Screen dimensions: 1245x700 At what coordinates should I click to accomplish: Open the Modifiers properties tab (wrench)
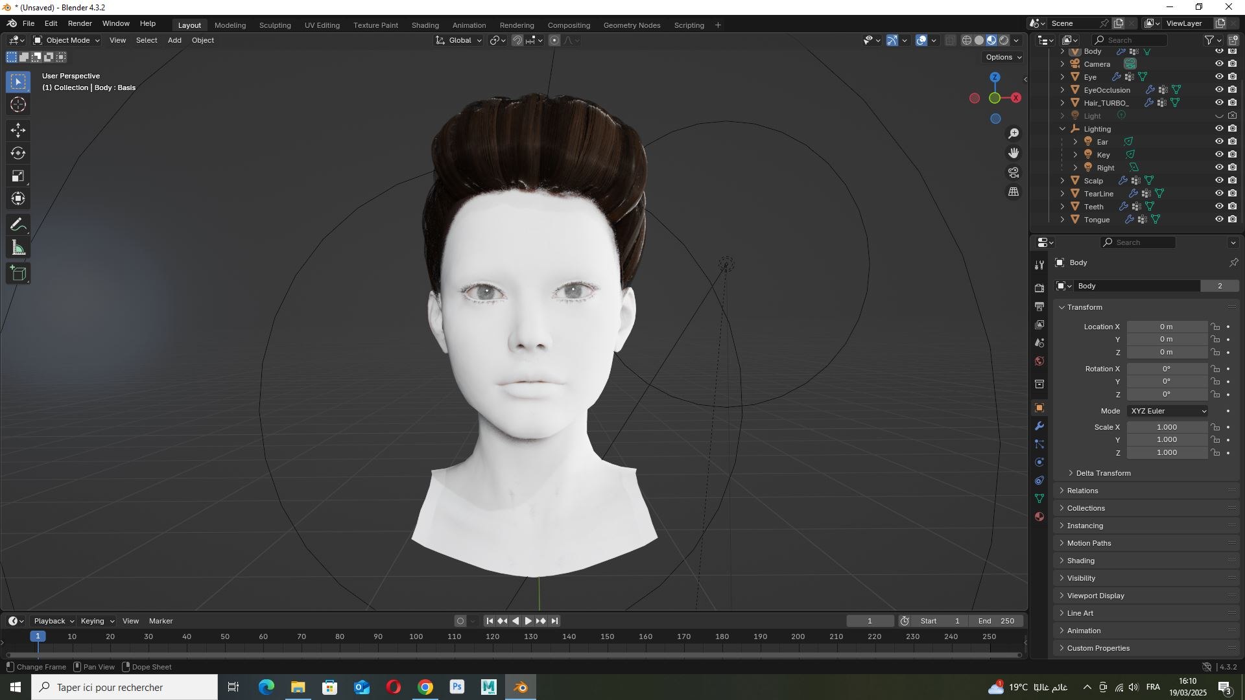tap(1039, 426)
